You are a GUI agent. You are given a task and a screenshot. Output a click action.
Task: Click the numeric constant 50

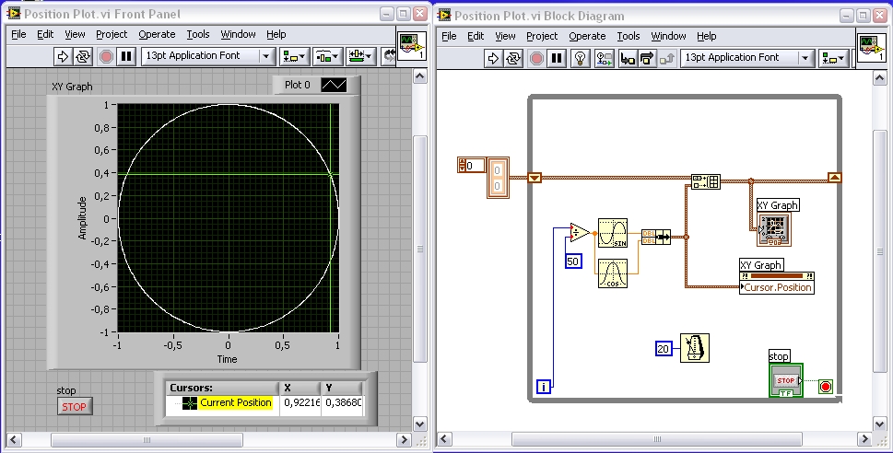573,261
